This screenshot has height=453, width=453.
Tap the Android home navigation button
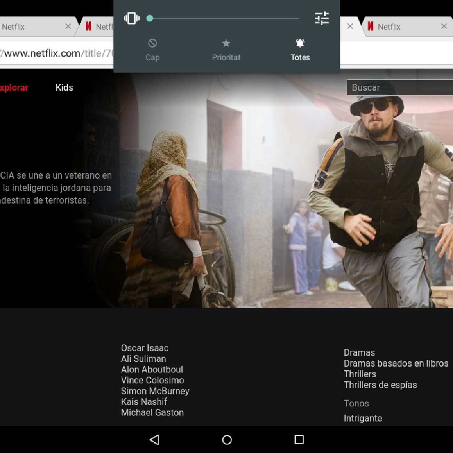(227, 439)
